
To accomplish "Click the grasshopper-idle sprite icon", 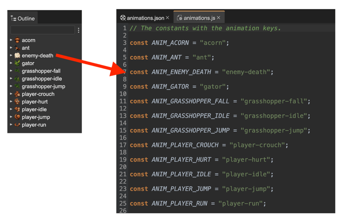I will coord(17,79).
